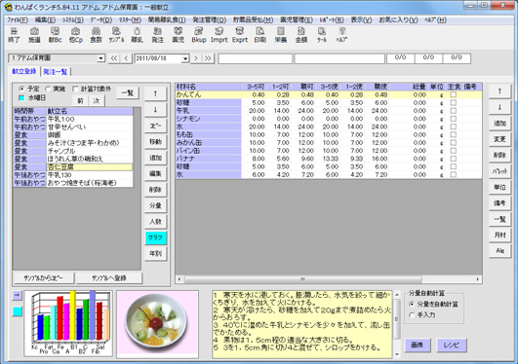Jump forward with the >> date button
This screenshot has height=364, width=518.
click(208, 58)
